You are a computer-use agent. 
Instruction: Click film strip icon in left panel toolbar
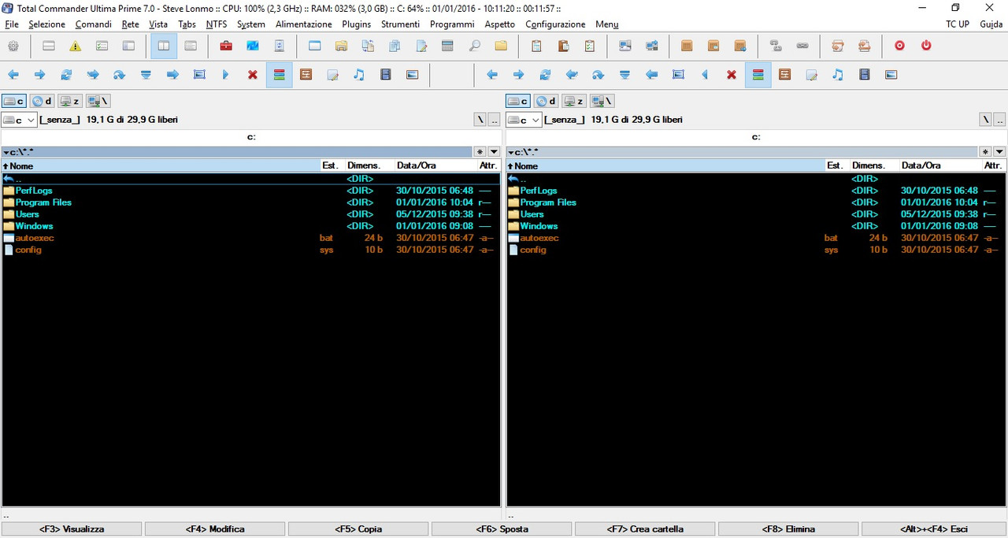tap(386, 75)
